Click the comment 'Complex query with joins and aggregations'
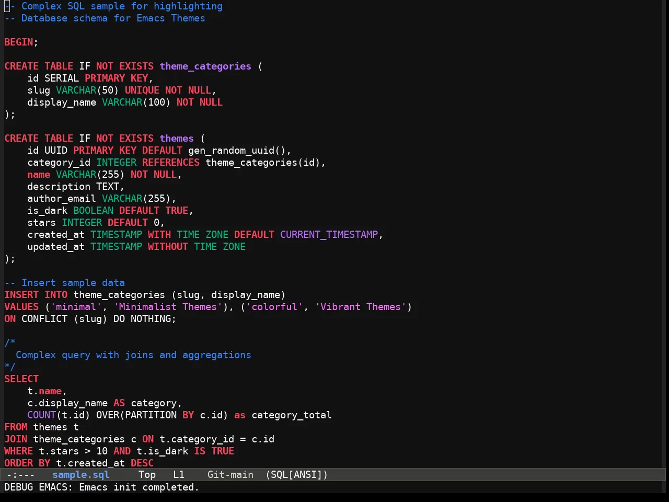Viewport: 669px width, 502px height. pos(133,355)
